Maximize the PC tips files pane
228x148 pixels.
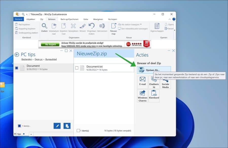pyautogui.click(x=66, y=51)
